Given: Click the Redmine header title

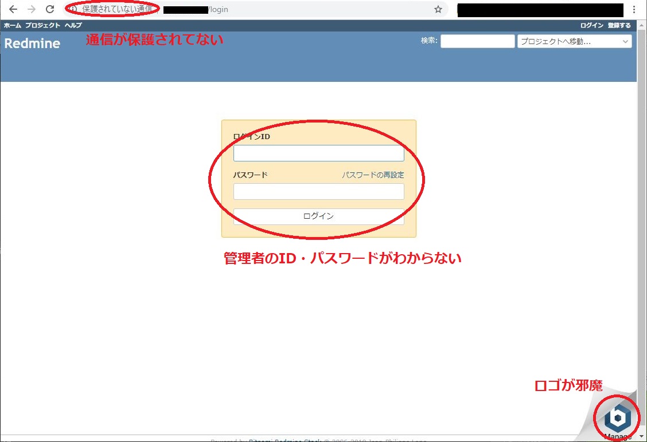Looking at the screenshot, I should pos(32,44).
